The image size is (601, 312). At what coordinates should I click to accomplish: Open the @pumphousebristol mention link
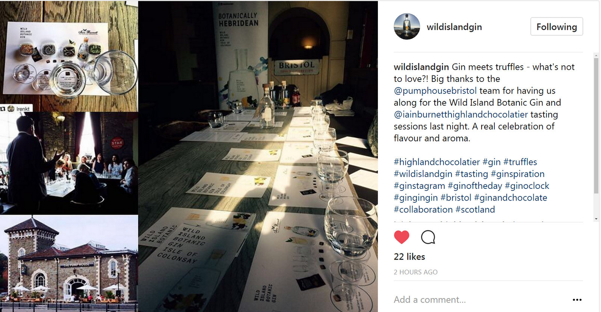coord(435,91)
